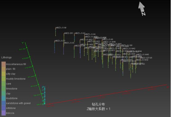171x117 pixels.
Task: Click the borehole column under MBZ3-JS-91
Action: click(x=55, y=47)
